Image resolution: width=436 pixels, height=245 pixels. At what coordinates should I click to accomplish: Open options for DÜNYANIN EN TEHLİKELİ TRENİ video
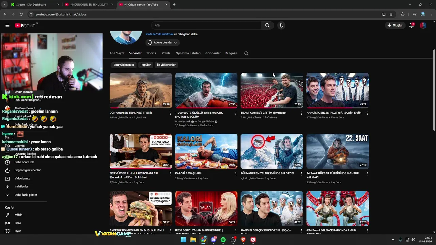170,113
